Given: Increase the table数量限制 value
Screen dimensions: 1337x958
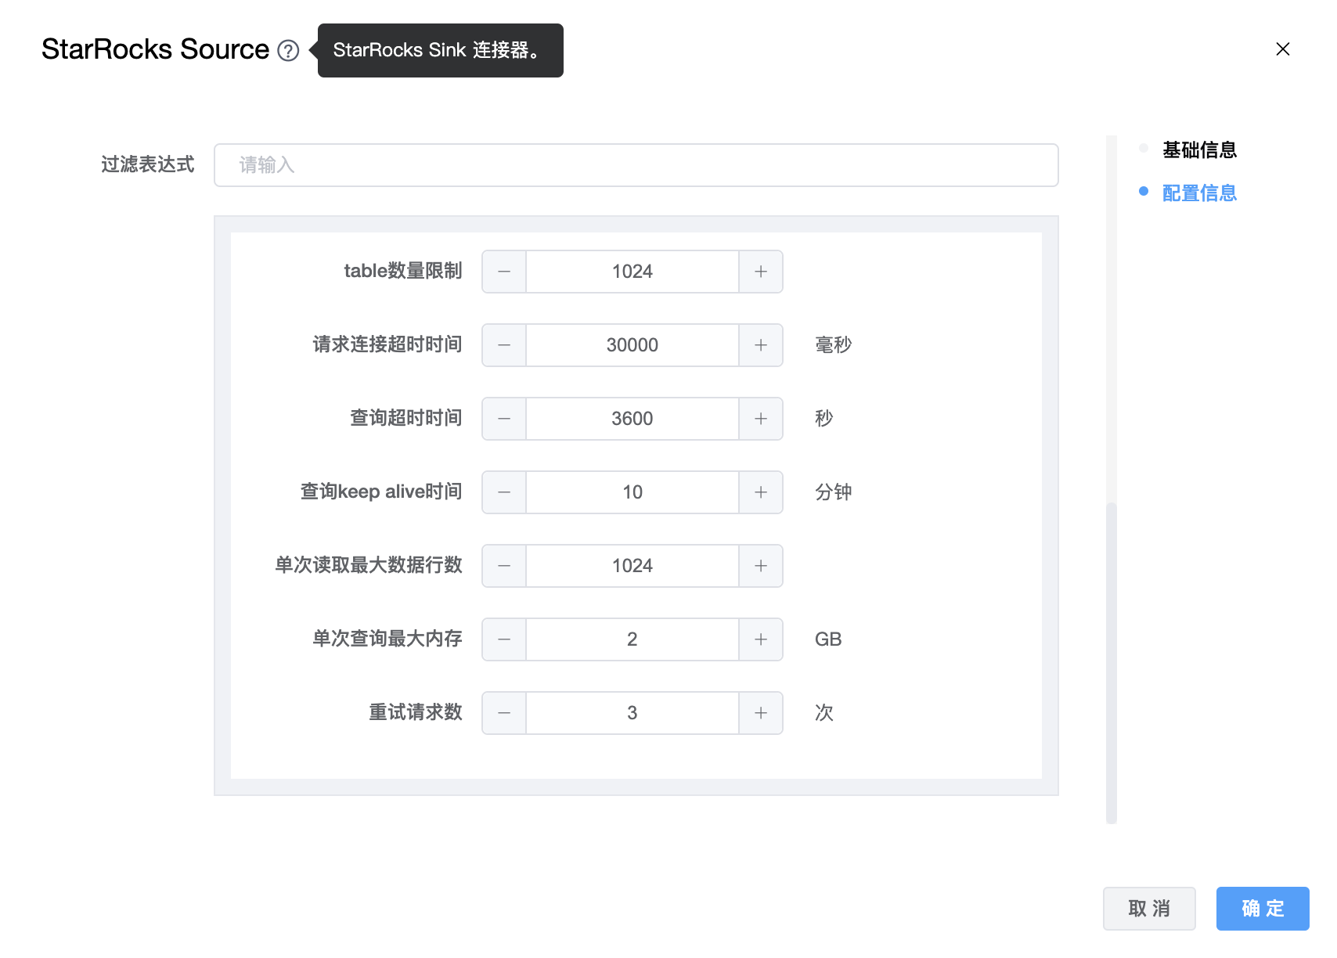Looking at the screenshot, I should coord(761,272).
